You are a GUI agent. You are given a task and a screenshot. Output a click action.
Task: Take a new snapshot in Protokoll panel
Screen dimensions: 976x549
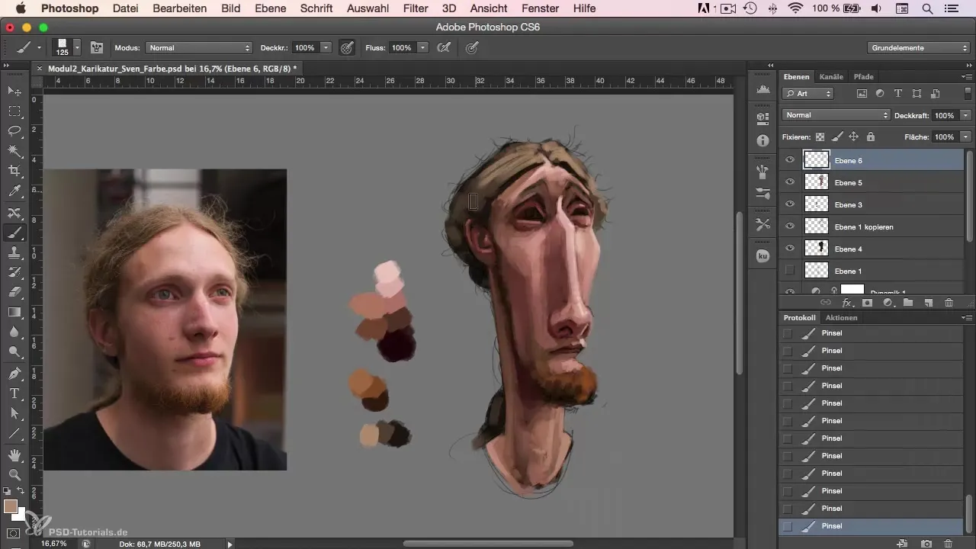(926, 544)
